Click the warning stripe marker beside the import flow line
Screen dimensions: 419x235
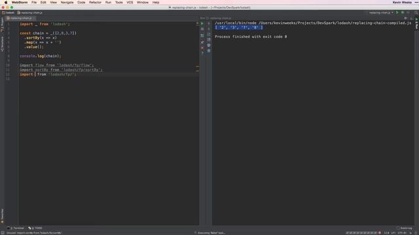click(198, 66)
